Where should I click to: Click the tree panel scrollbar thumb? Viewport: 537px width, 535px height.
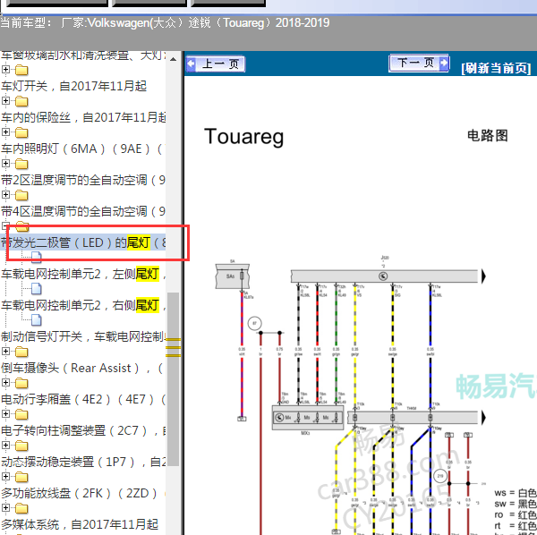coord(174,379)
